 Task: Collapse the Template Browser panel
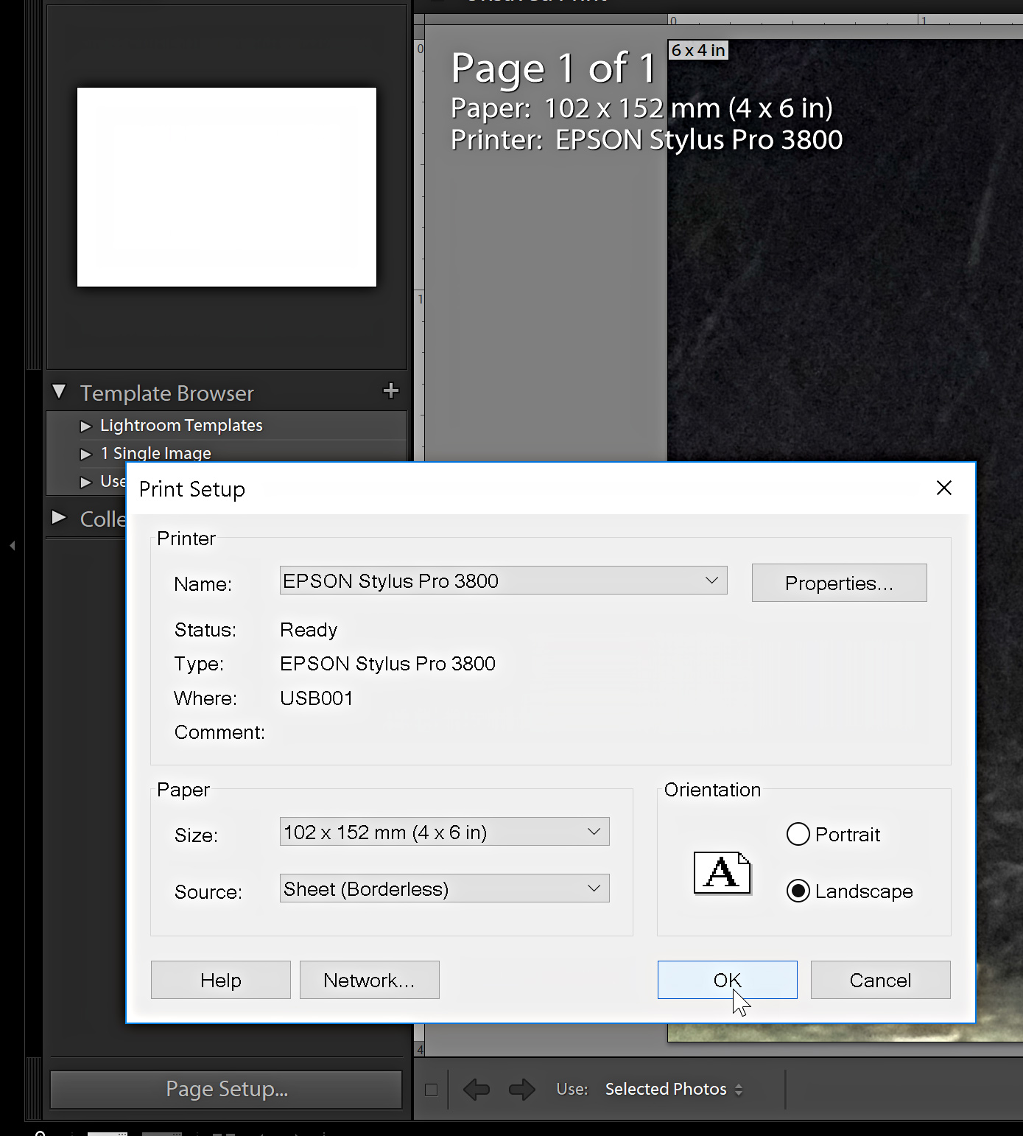click(59, 391)
